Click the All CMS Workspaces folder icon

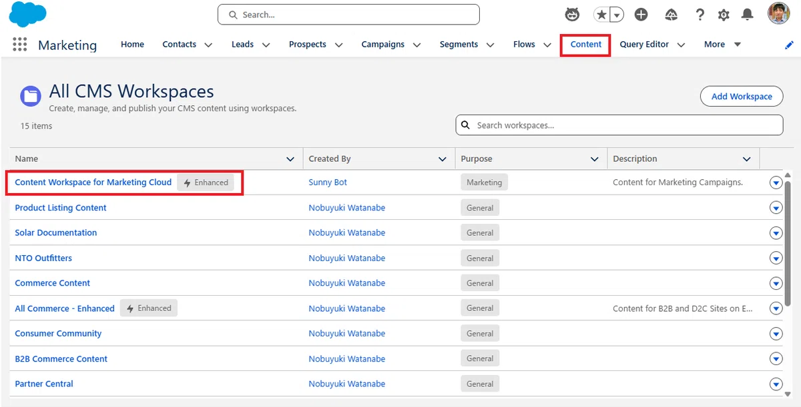(31, 96)
